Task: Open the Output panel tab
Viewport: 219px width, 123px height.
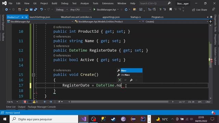Action: pos(22,107)
